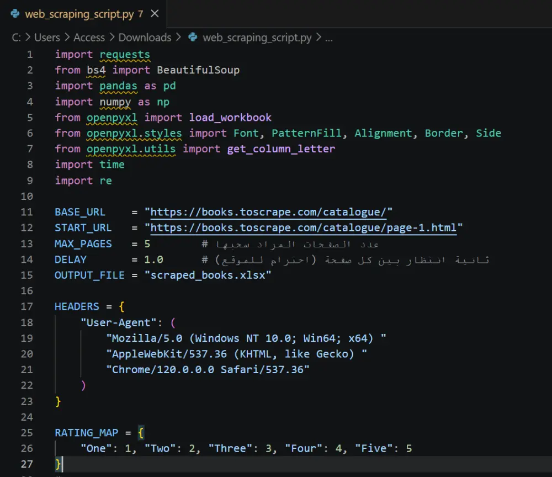Click the Python file icon in the tab
The image size is (552, 477).
(x=15, y=14)
